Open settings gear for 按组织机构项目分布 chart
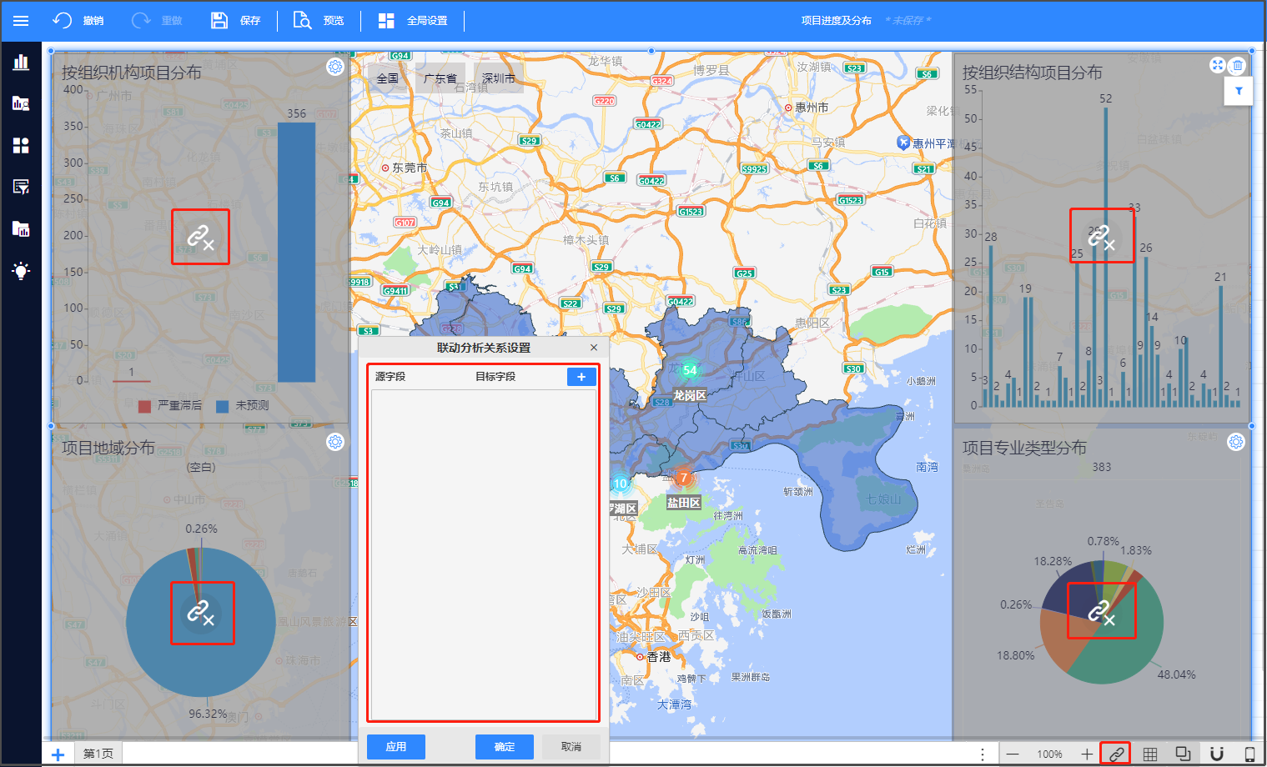 coord(335,67)
